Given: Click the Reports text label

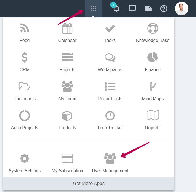Looking at the screenshot, I should coord(153,128).
